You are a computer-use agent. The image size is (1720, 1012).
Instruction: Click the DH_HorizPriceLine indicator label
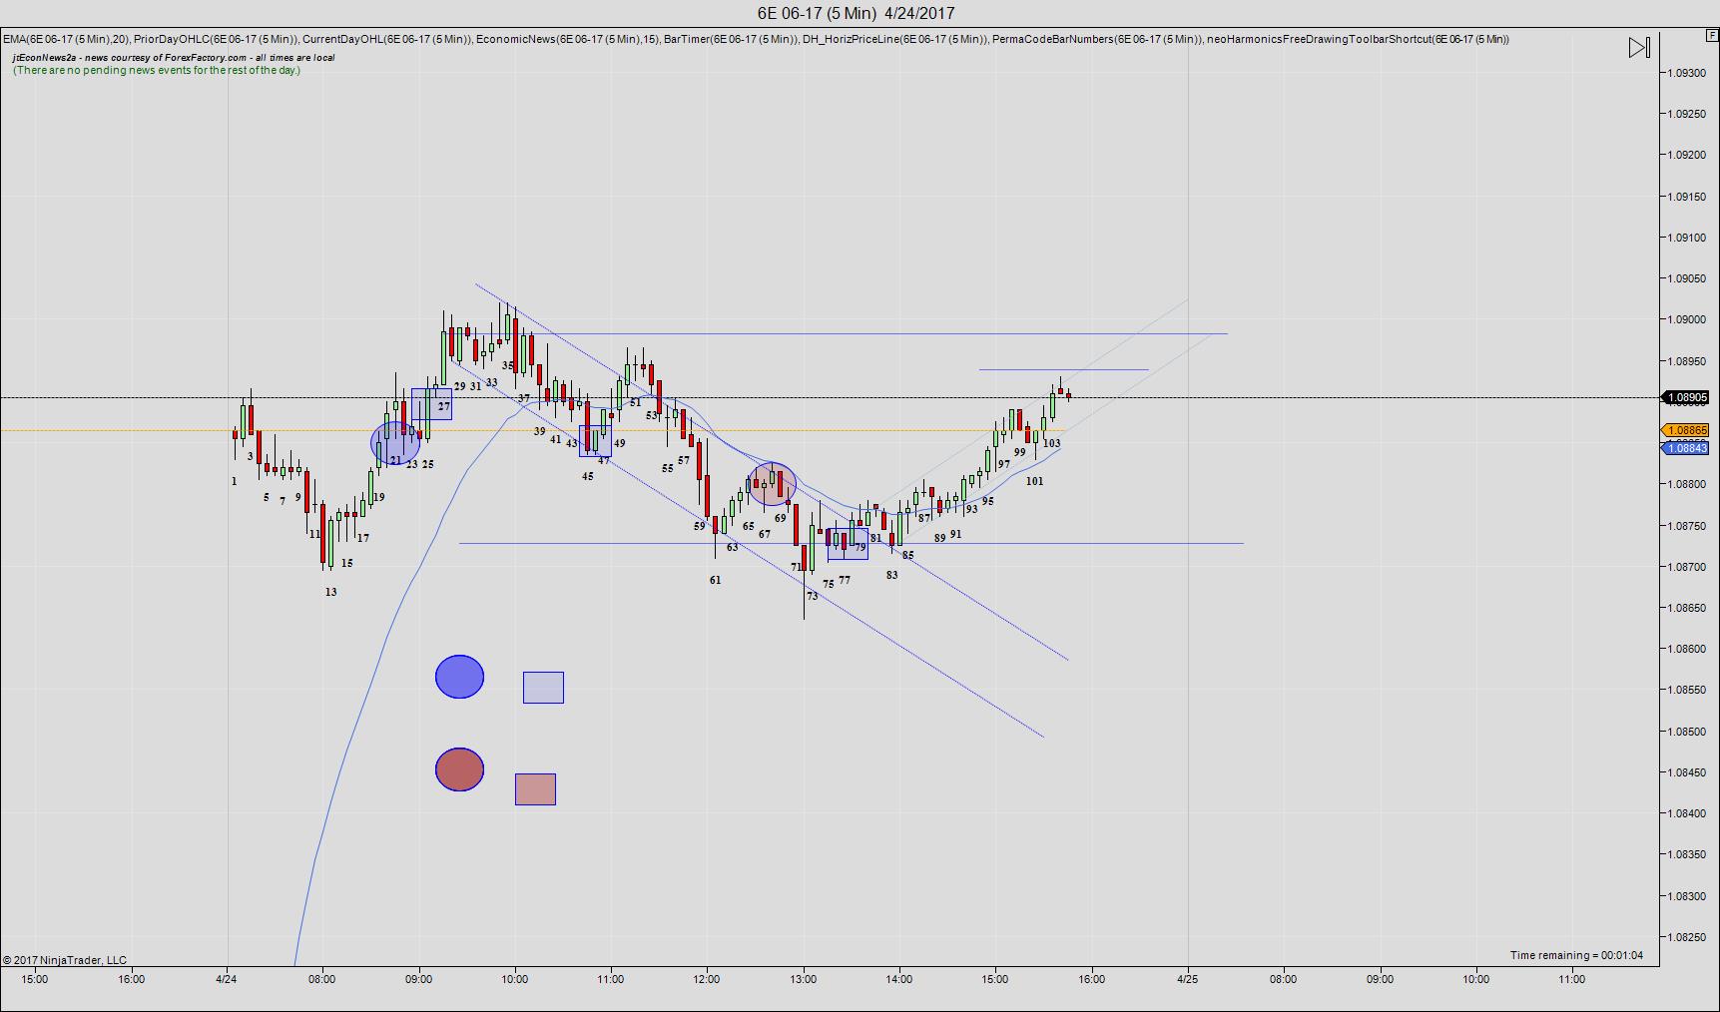[895, 39]
